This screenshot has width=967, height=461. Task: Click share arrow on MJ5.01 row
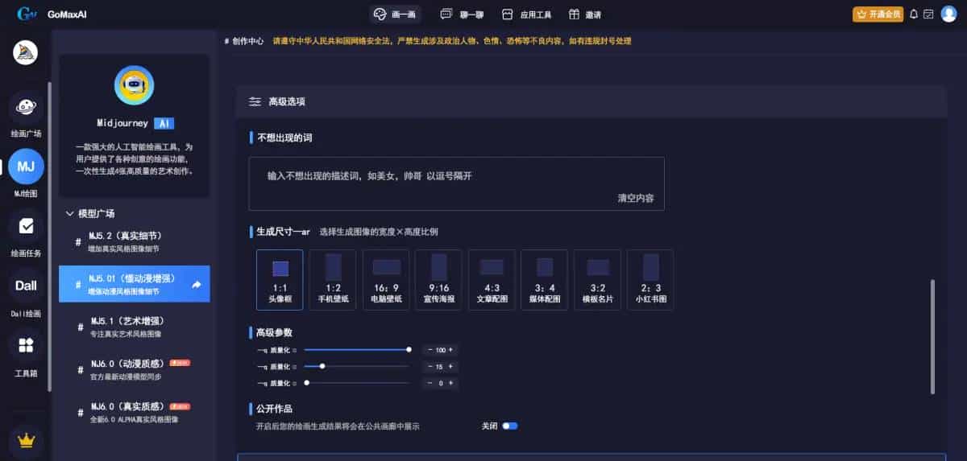[197, 284]
